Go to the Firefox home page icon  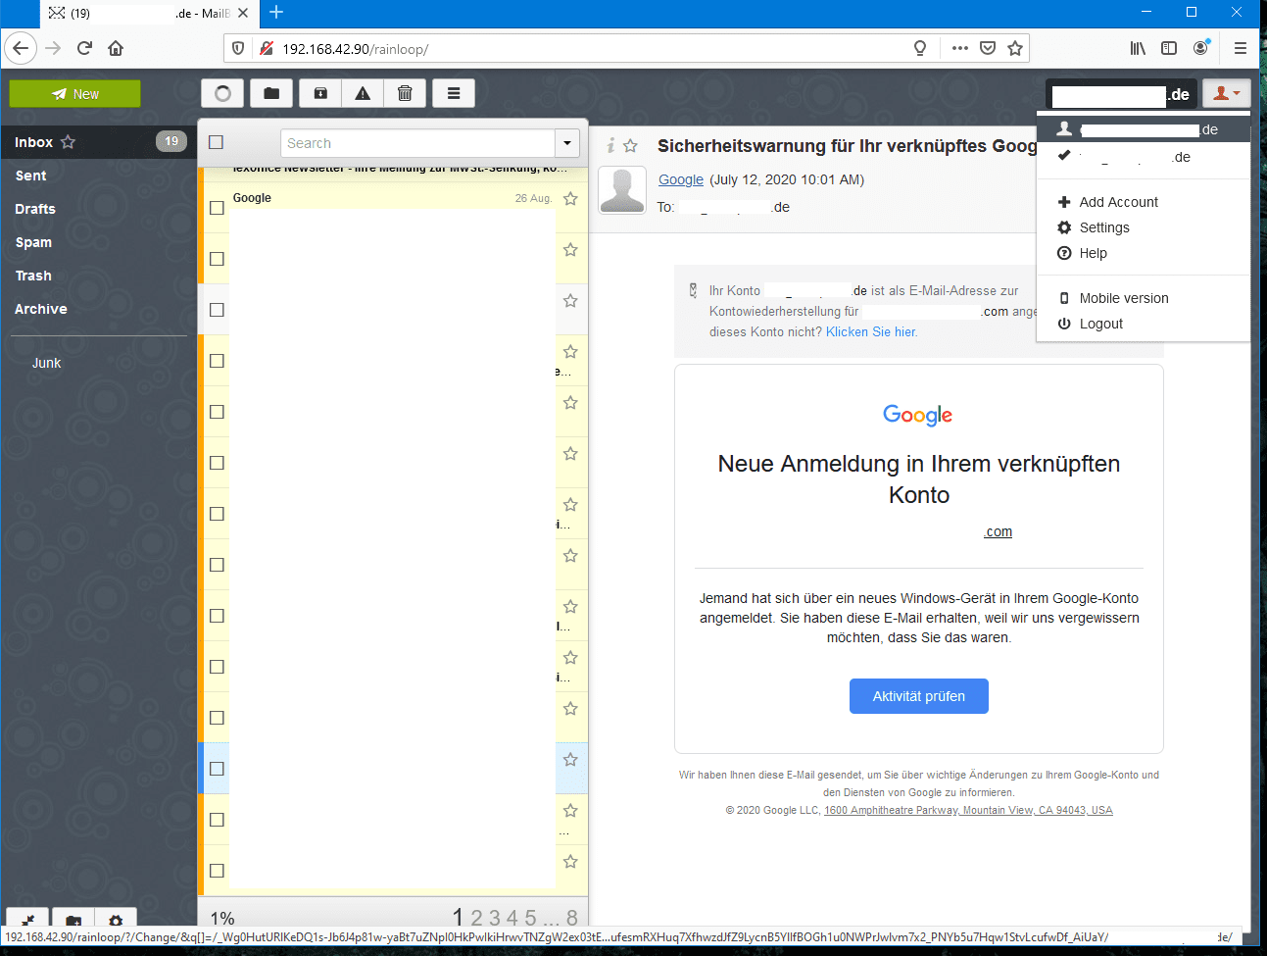[116, 48]
